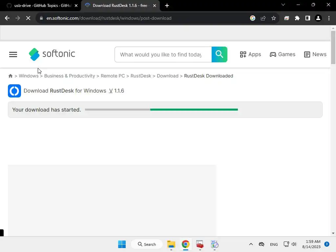Click the home breadcrumb icon

click(10, 76)
